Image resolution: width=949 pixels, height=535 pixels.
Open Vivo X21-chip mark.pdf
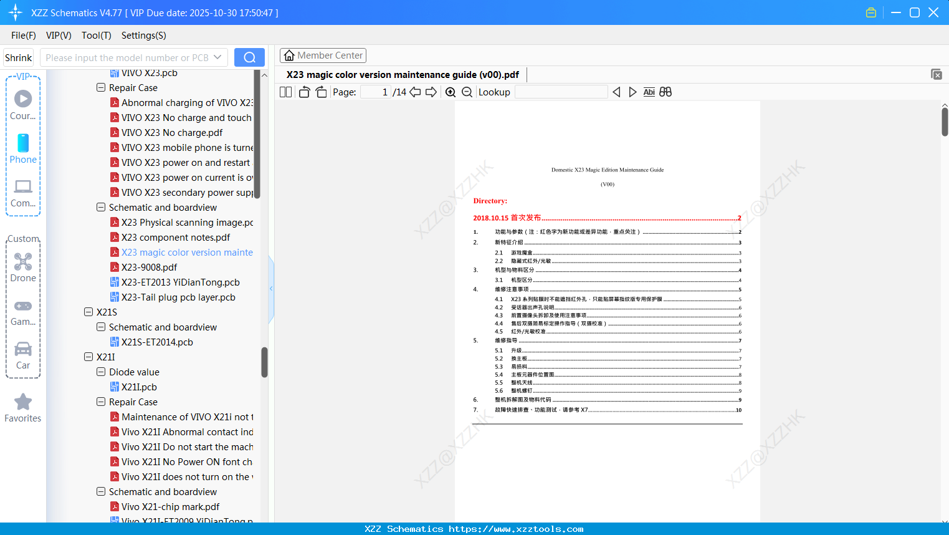[x=165, y=507]
